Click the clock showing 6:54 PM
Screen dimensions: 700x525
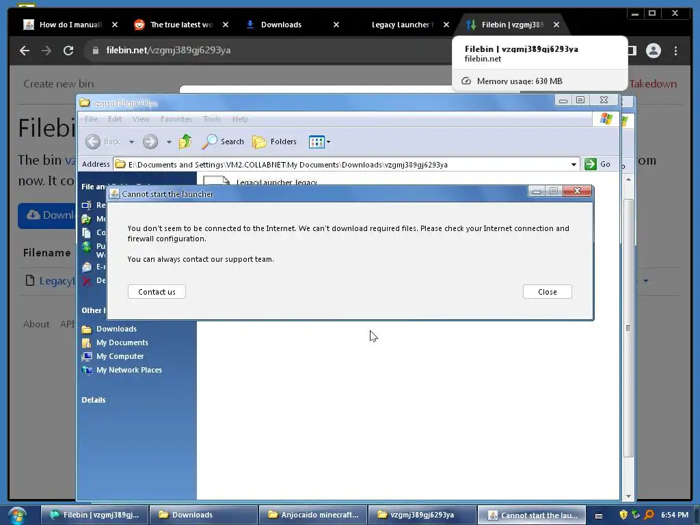675,515
